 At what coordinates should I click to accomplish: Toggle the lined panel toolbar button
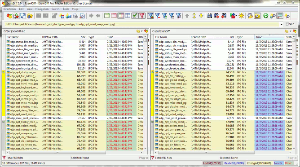[x=280, y=16]
